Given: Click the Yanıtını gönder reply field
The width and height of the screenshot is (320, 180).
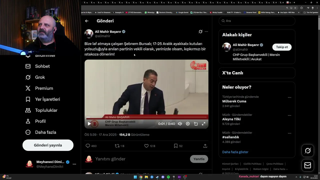Looking at the screenshot, I should tap(141, 159).
